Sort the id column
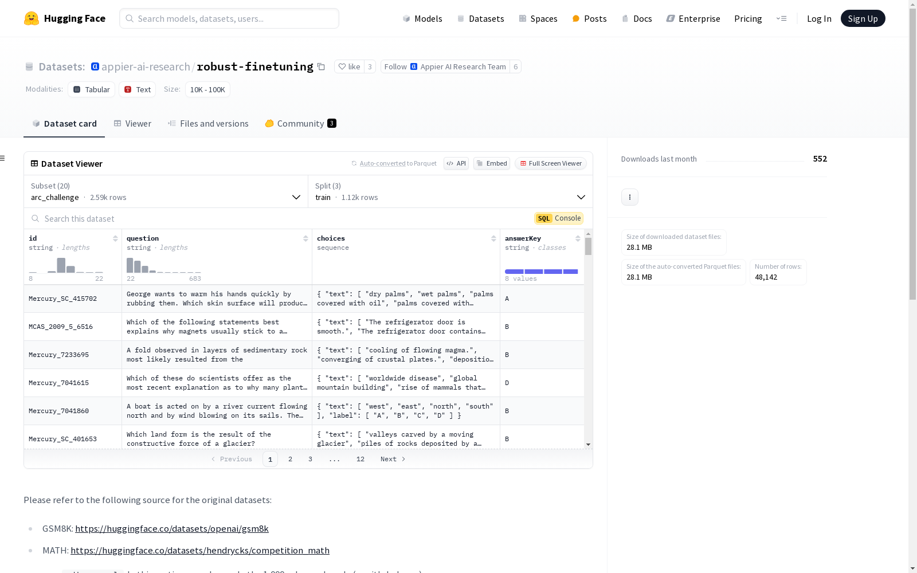The width and height of the screenshot is (917, 573). click(x=115, y=238)
